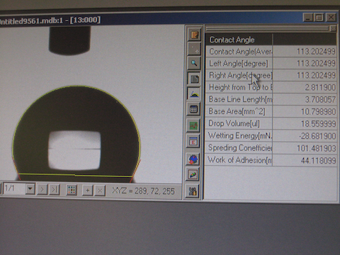Click the value 101.481903
This screenshot has width=340, height=255.
tap(317, 148)
